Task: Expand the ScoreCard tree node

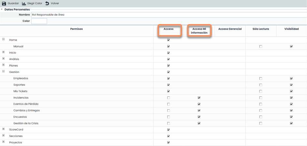Action: pyautogui.click(x=4, y=129)
